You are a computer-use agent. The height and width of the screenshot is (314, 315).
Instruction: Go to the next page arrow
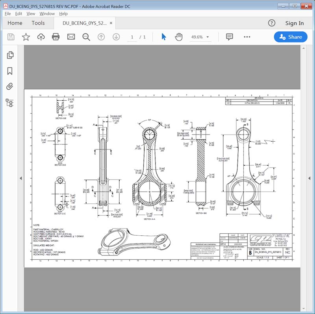click(x=116, y=37)
